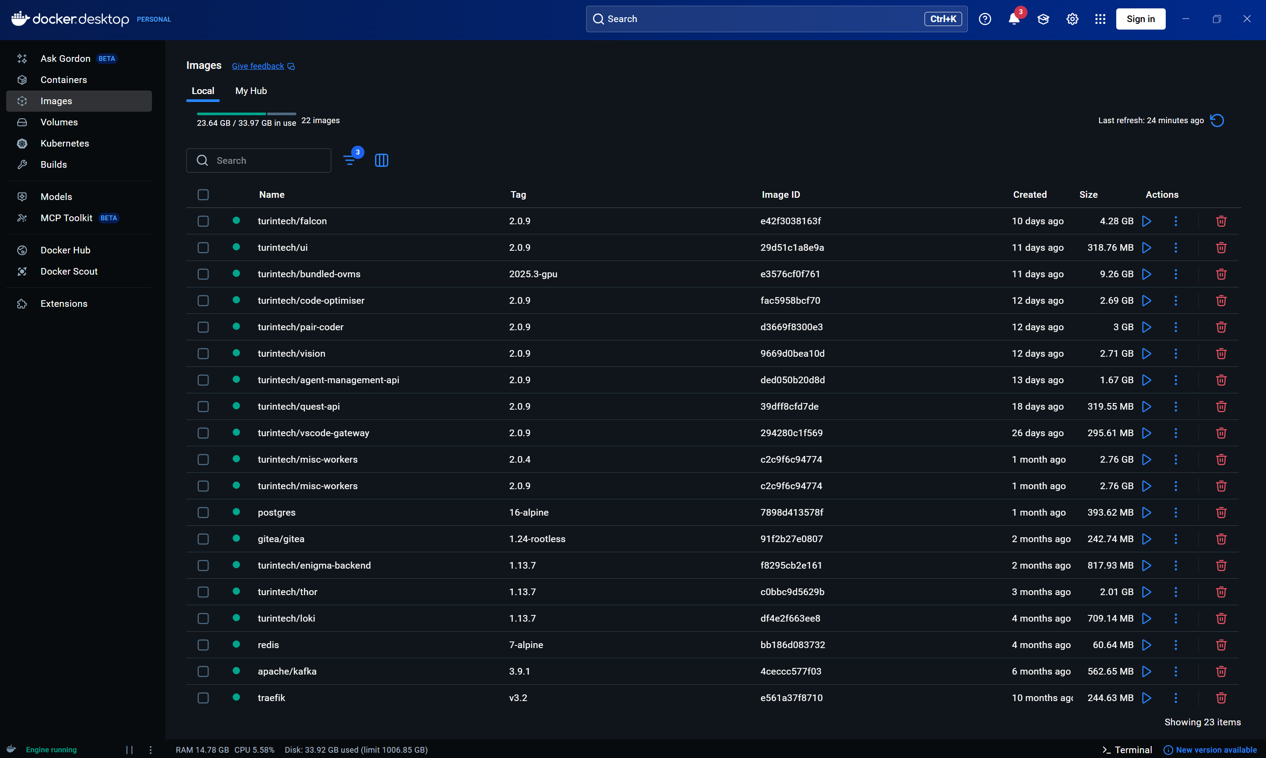
Task: Open the Kubernetes panel
Action: coord(64,143)
